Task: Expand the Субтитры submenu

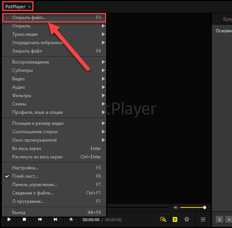Action: [54, 70]
